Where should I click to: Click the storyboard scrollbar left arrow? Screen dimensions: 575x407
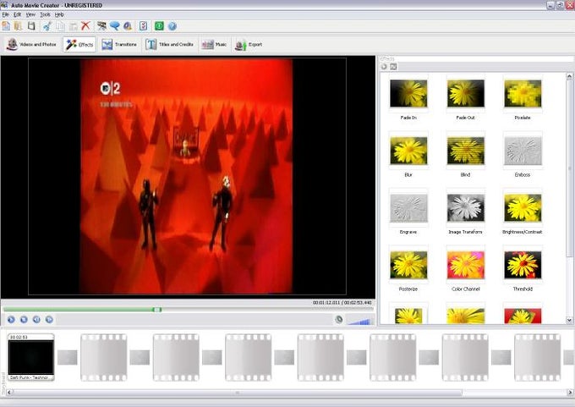click(x=9, y=393)
